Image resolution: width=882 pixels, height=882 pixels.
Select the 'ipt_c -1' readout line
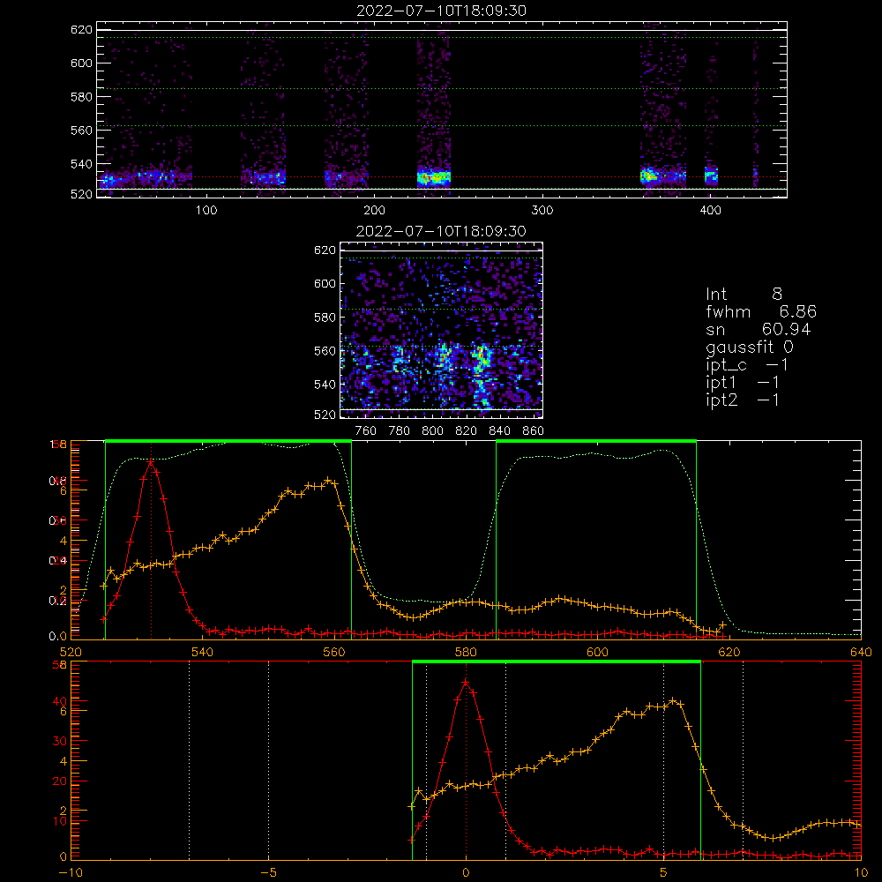pos(747,365)
